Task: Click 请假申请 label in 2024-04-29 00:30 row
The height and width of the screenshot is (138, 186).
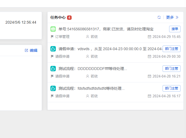Action: pos(62,57)
